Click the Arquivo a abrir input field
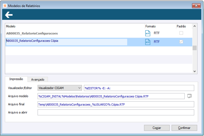The height and width of the screenshot is (136, 204). point(116,112)
